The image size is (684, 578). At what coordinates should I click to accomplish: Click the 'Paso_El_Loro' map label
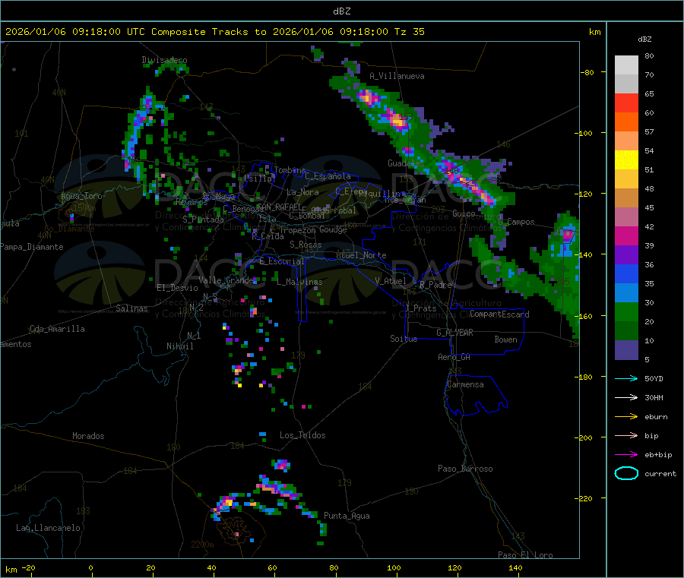click(x=525, y=555)
